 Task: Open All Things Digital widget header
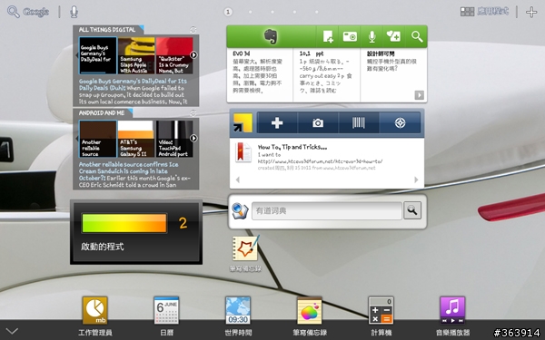[x=107, y=30]
